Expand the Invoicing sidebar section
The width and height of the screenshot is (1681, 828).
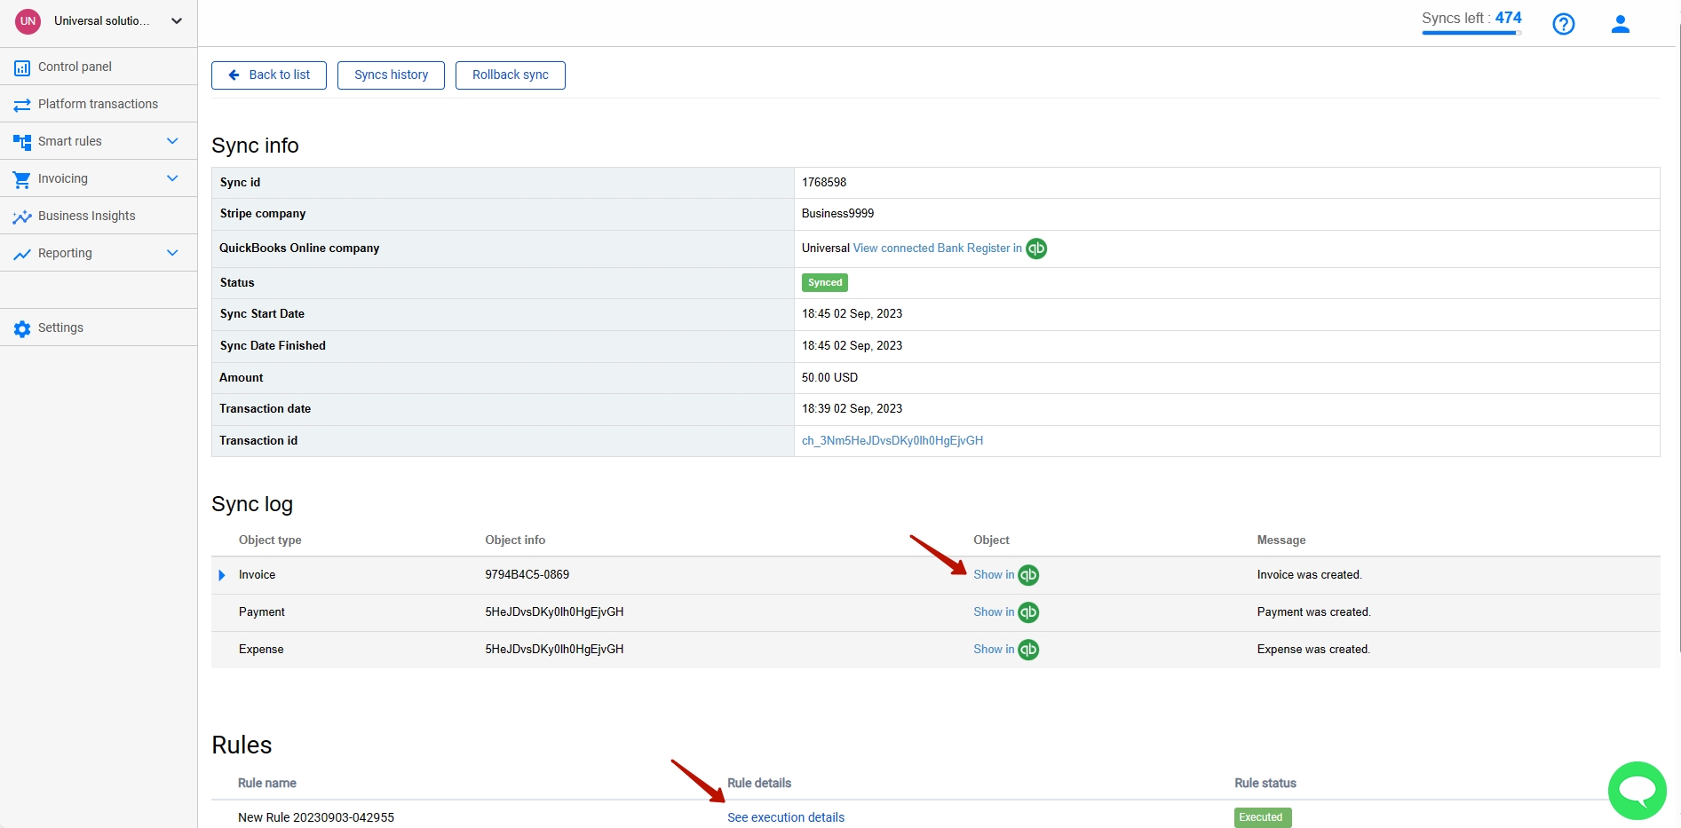pos(171,178)
